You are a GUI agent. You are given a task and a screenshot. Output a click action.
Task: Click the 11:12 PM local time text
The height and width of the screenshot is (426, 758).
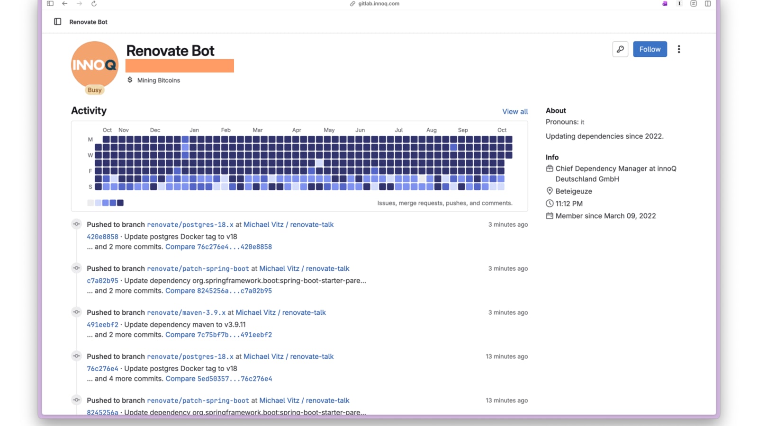tap(569, 204)
